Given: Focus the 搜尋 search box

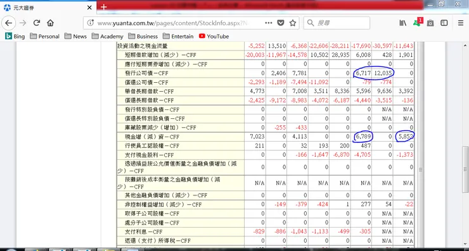Looking at the screenshot, I should click(x=337, y=23).
